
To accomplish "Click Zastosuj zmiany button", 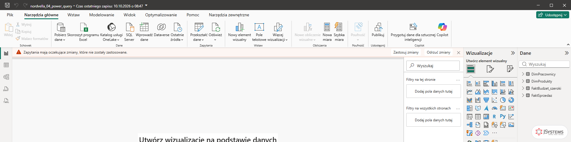I will (x=406, y=52).
